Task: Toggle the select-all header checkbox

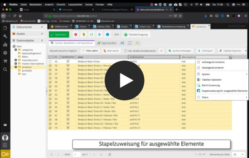Action: pyautogui.click(x=50, y=57)
